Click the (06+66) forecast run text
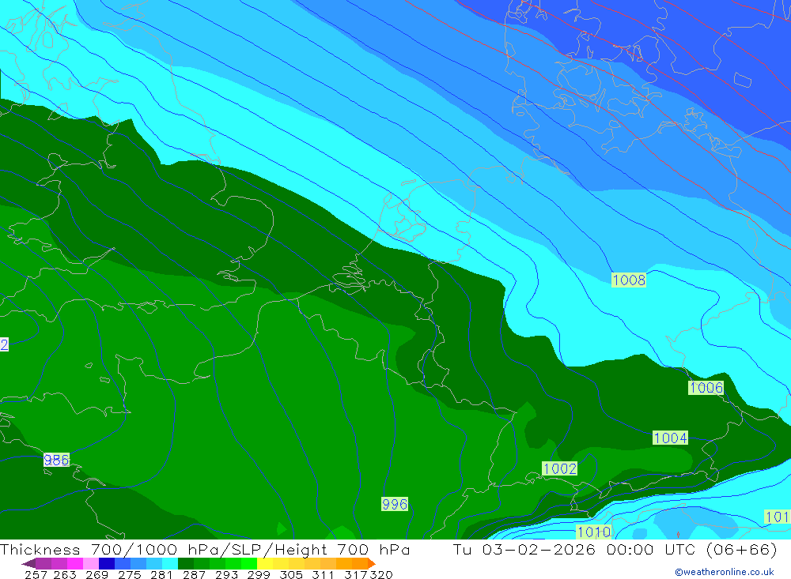 coord(742,549)
